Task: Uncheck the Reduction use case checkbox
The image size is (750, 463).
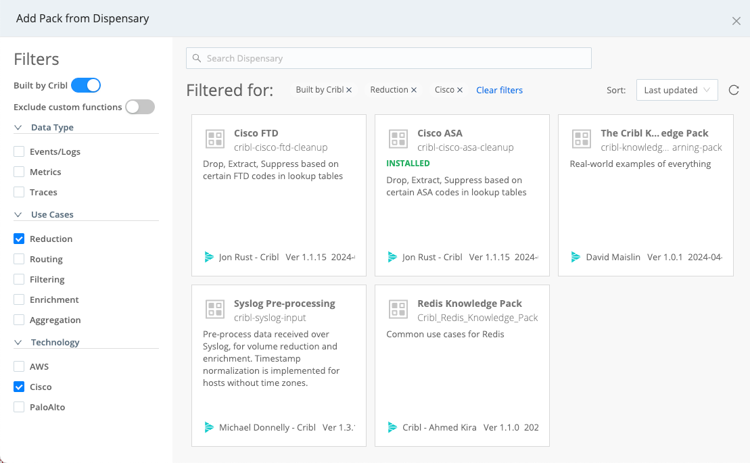Action: point(20,239)
